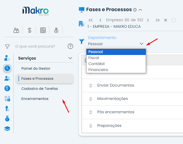Viewport: 183px width, 144px height.
Task: Reorder Movimentações using sort arrows
Action: tap(91, 99)
